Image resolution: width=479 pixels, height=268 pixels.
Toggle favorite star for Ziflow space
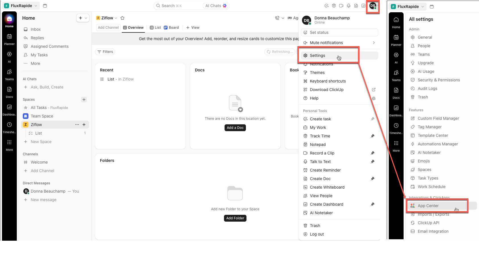pos(122,18)
